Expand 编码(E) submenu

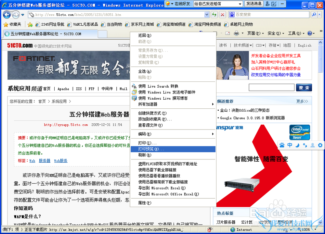pyautogui.click(x=173, y=134)
